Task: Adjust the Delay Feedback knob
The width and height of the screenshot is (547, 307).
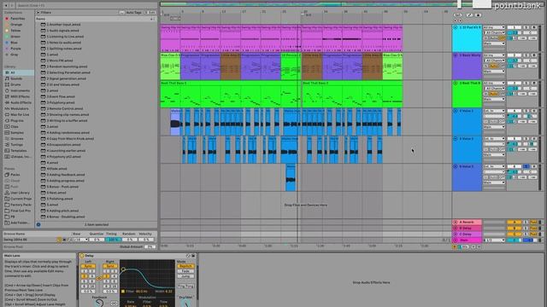Action: point(99,304)
